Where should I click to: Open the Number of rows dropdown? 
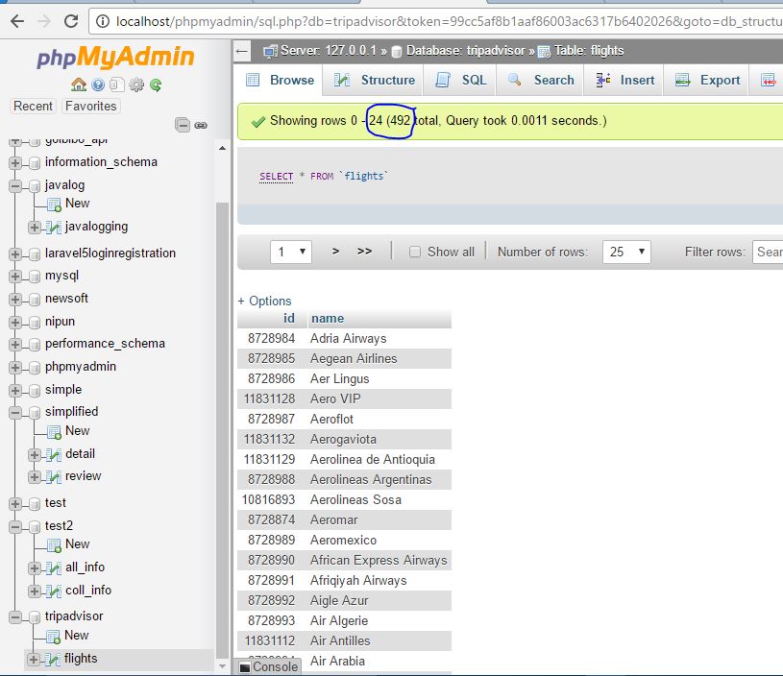coord(626,252)
